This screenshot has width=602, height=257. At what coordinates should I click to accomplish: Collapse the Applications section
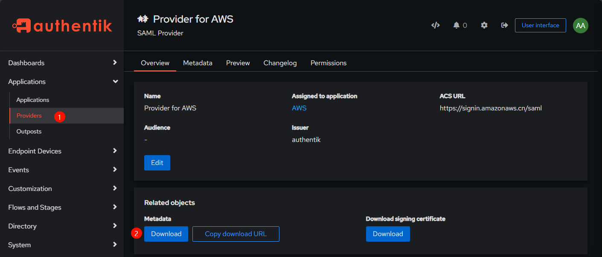point(62,81)
